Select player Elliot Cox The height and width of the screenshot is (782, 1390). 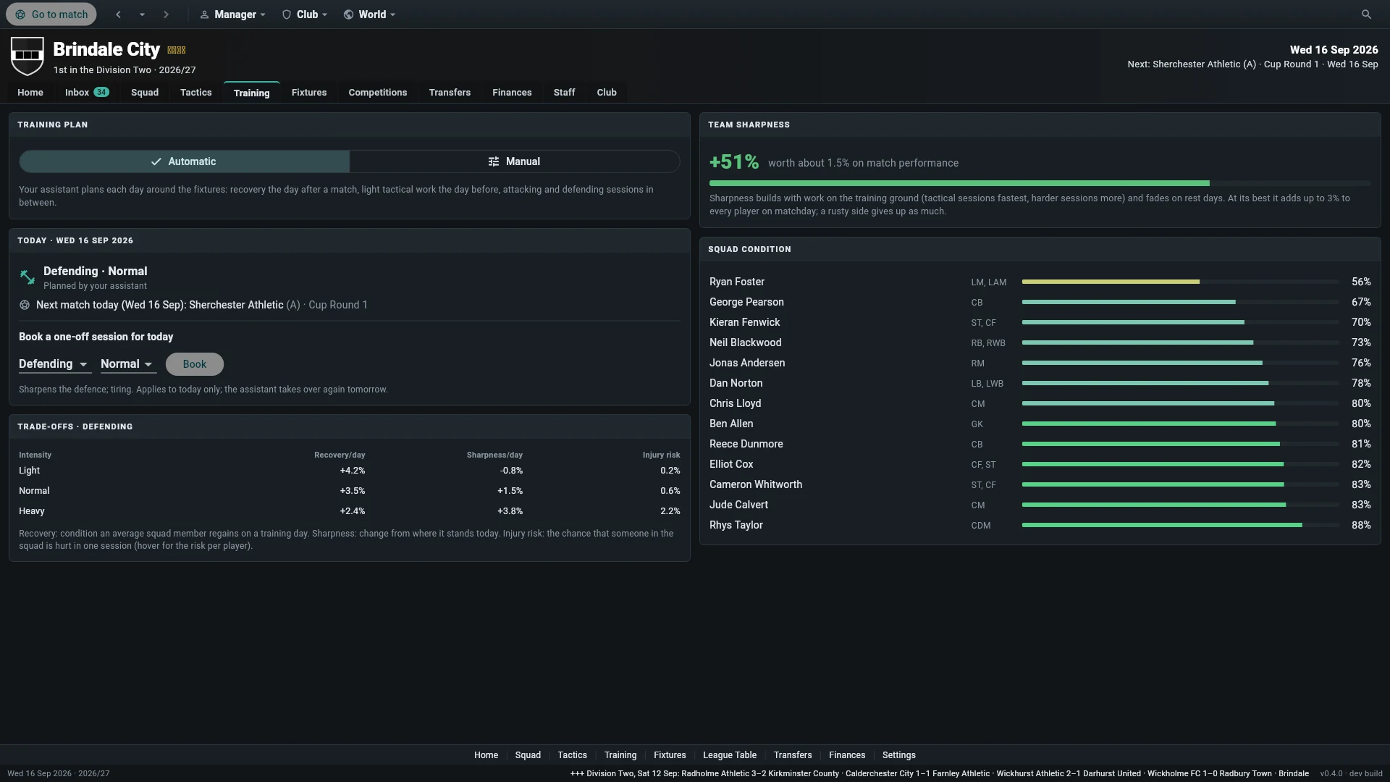point(731,464)
